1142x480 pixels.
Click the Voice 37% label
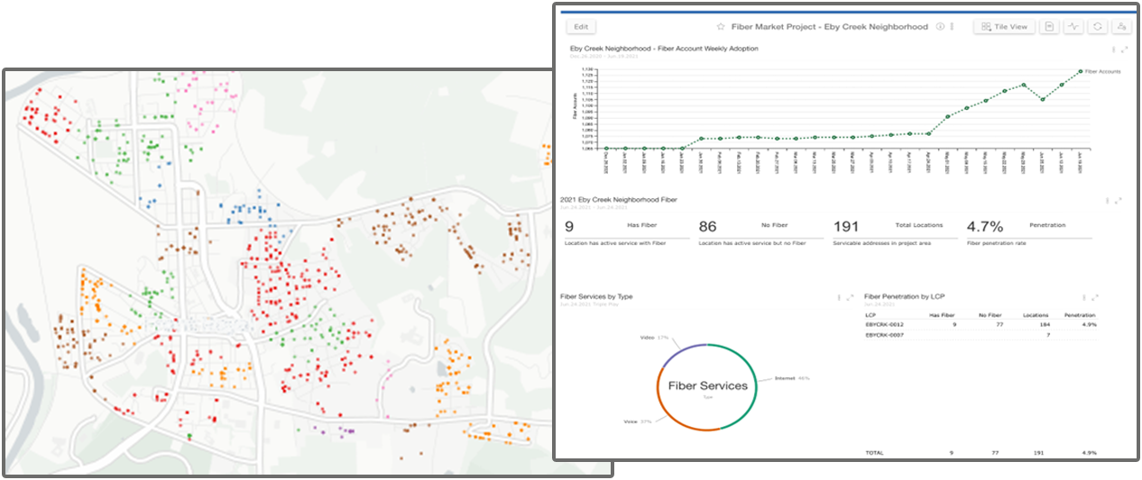[x=637, y=421]
